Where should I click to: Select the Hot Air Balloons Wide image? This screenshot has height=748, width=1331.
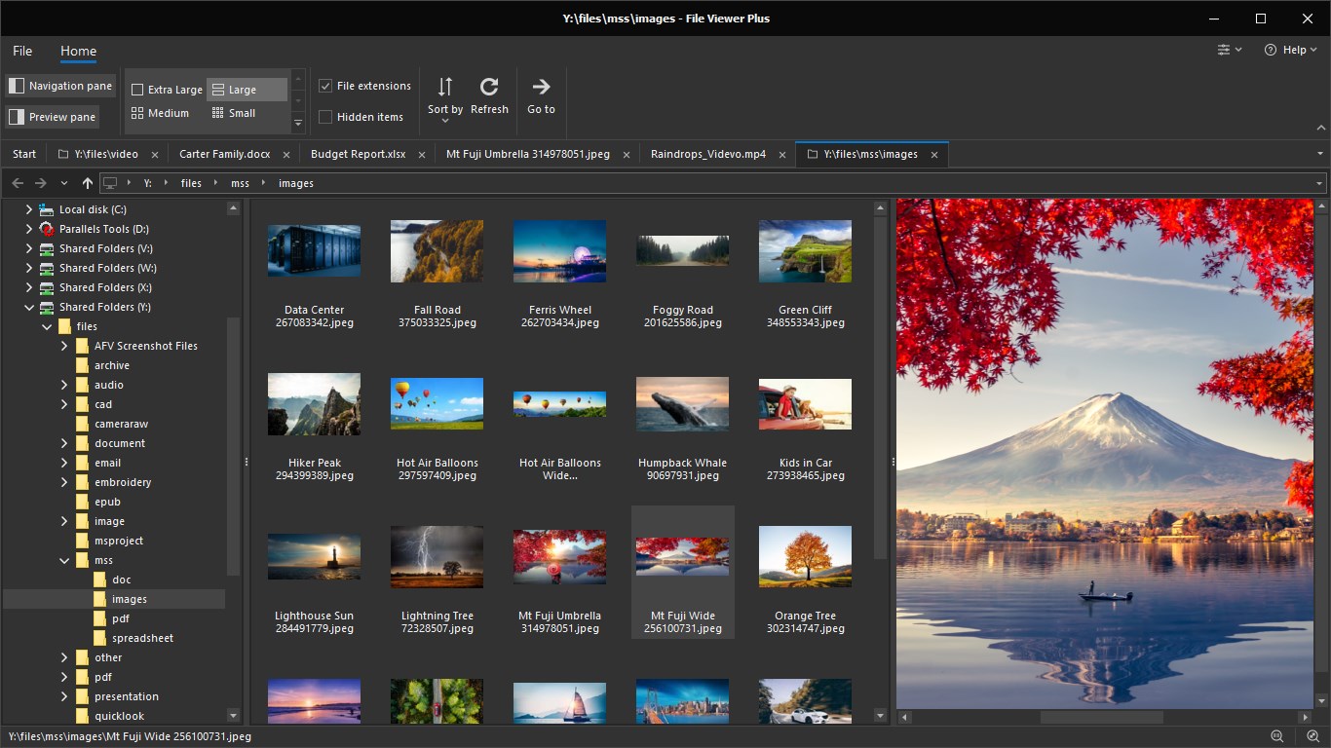[x=559, y=404]
